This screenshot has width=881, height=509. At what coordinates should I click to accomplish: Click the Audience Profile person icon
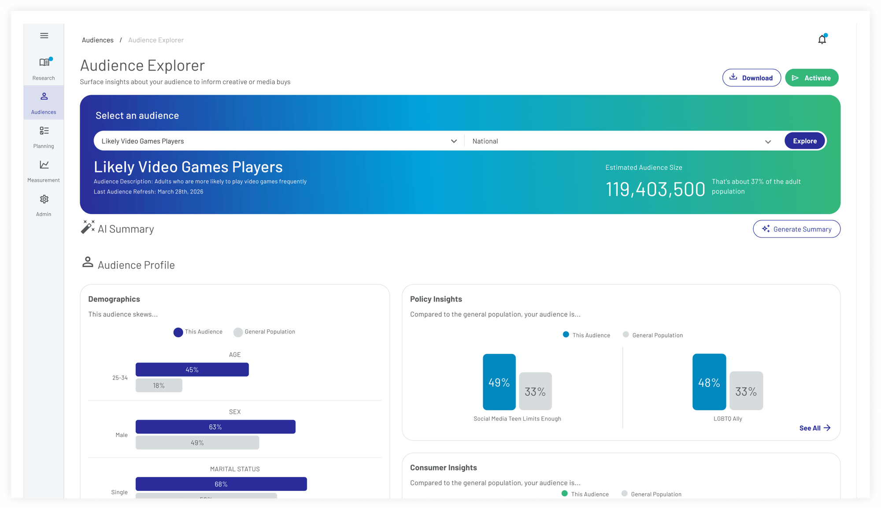point(88,263)
